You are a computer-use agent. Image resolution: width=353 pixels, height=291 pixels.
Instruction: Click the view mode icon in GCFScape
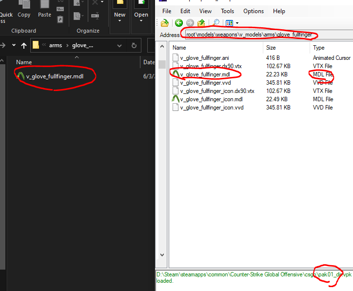click(229, 23)
